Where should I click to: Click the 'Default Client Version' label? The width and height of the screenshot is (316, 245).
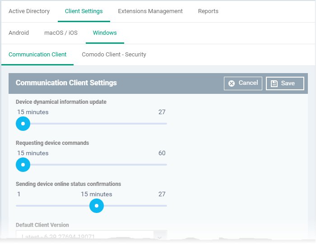[x=42, y=225]
